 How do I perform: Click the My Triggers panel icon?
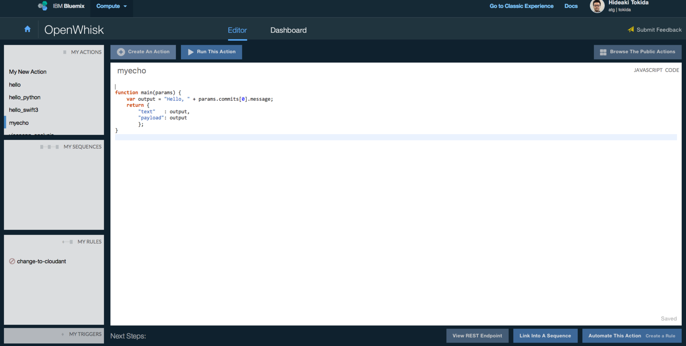[x=63, y=334]
